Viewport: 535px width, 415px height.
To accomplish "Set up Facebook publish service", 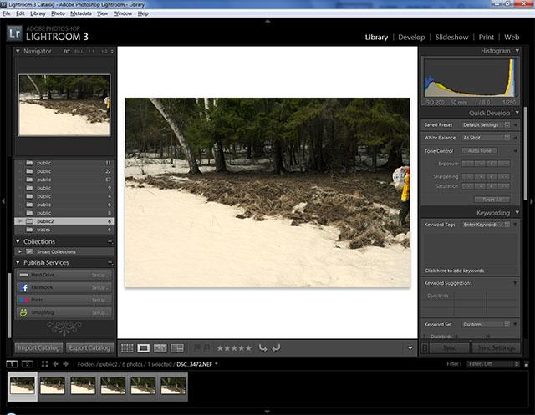I will (x=100, y=287).
